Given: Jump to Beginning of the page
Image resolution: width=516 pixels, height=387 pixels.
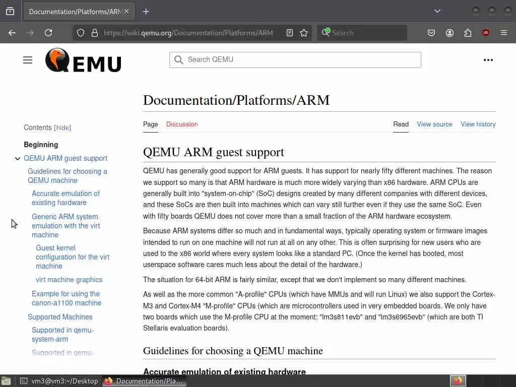Looking at the screenshot, I should click(41, 145).
